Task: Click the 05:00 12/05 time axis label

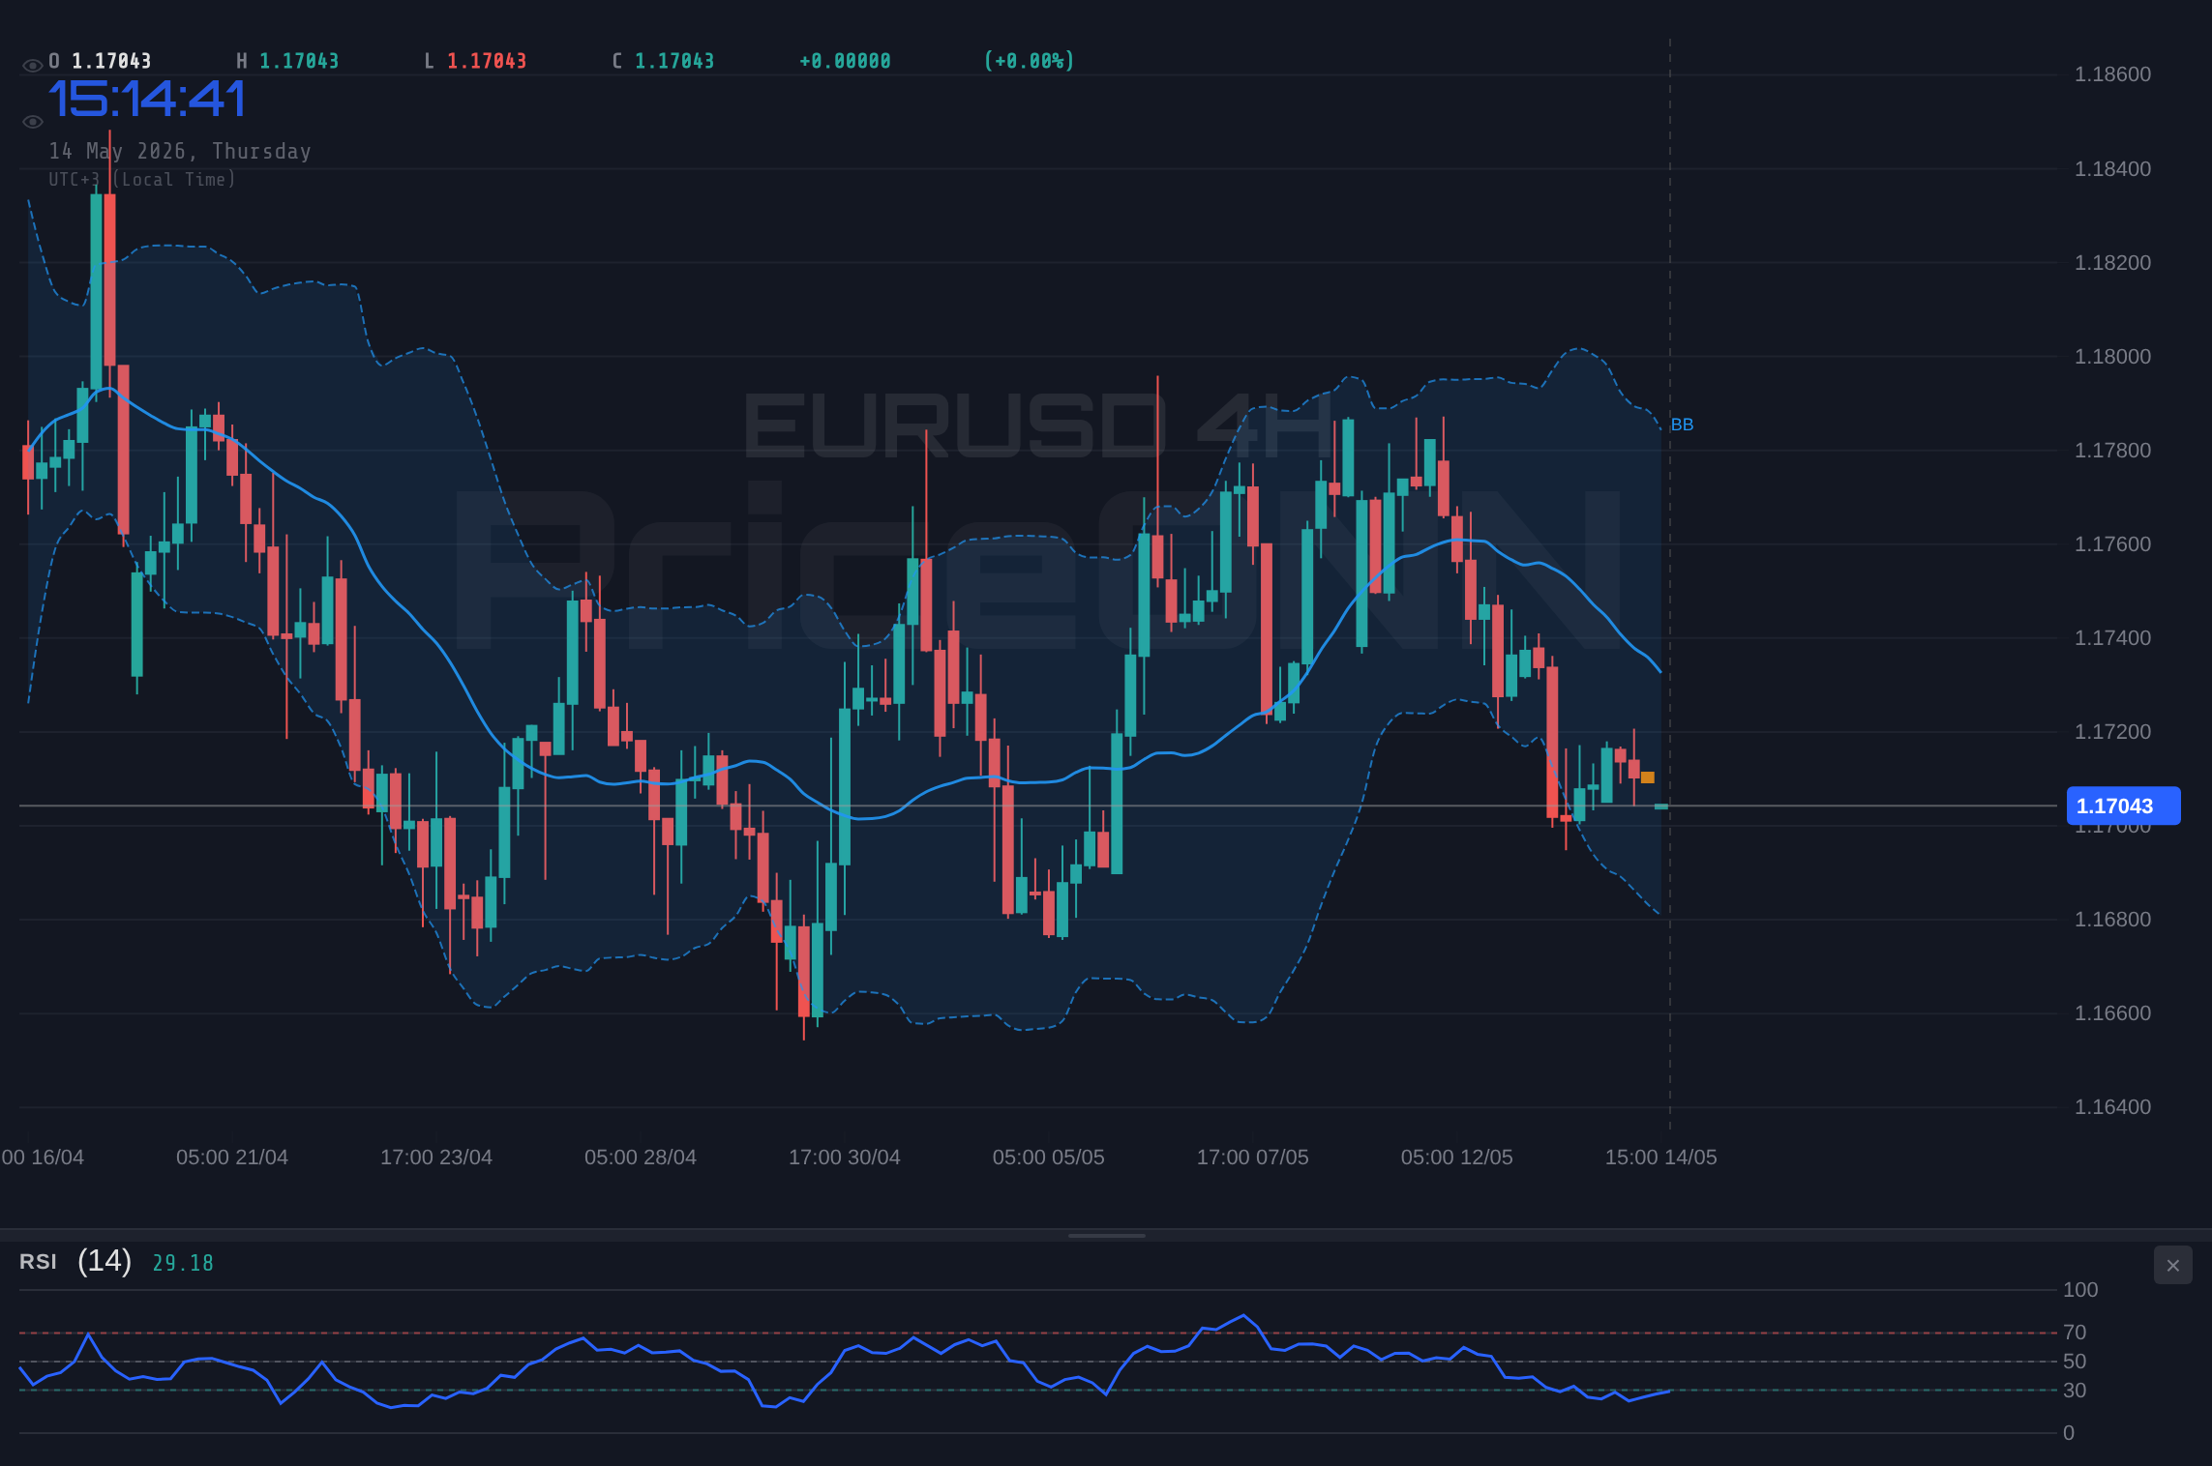Action: point(1457,1158)
